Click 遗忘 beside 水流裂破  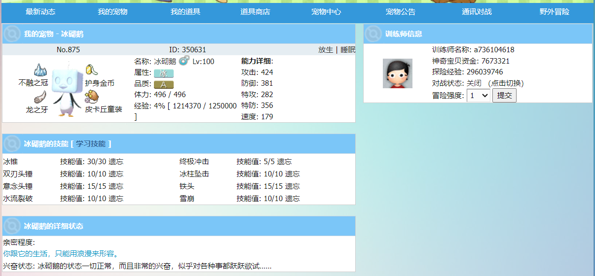click(116, 199)
